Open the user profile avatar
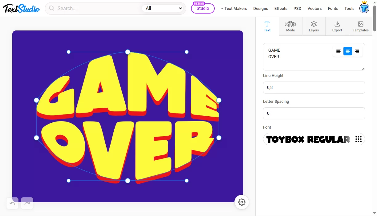The height and width of the screenshot is (216, 377). coord(364,8)
